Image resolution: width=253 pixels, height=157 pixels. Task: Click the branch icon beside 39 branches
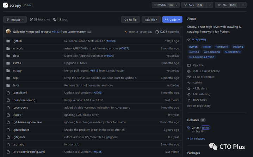[x=31, y=20]
